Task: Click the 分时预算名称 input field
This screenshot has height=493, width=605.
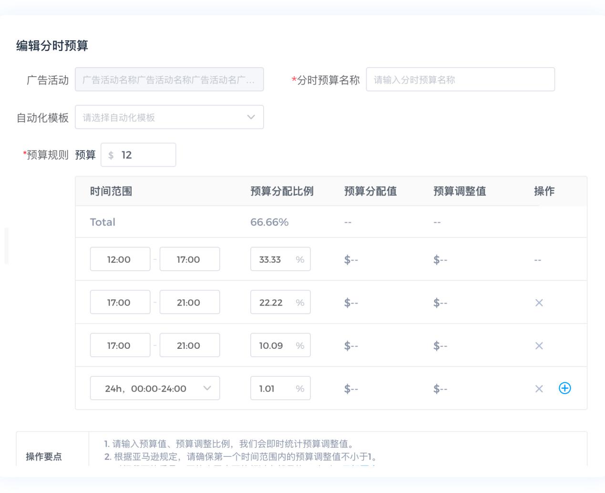Action: pyautogui.click(x=460, y=79)
